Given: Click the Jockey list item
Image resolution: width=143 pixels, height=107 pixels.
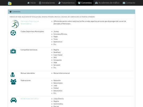Looking at the screenshot, I should (56, 32).
